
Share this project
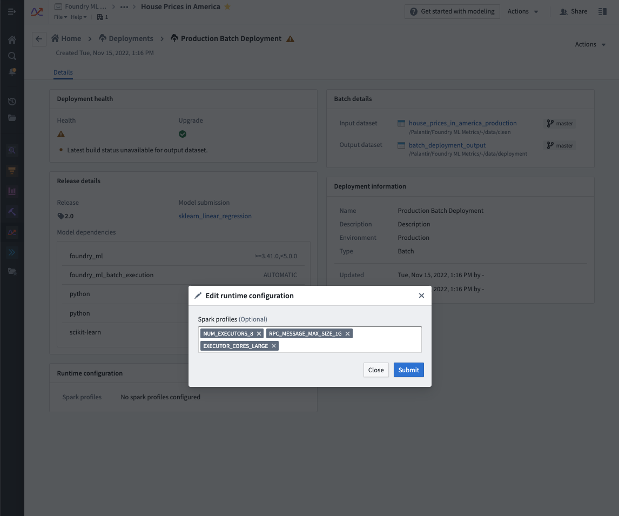(574, 11)
